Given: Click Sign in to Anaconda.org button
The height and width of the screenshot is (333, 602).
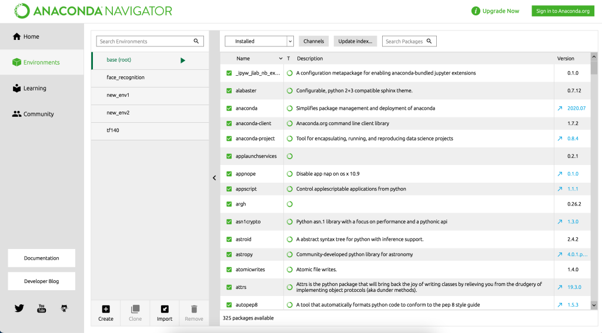Looking at the screenshot, I should pos(563,11).
